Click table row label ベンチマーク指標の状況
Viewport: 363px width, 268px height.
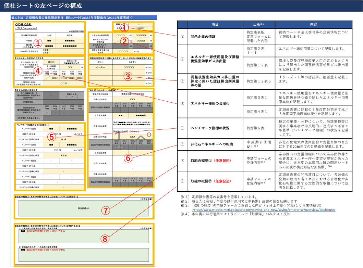coord(210,128)
